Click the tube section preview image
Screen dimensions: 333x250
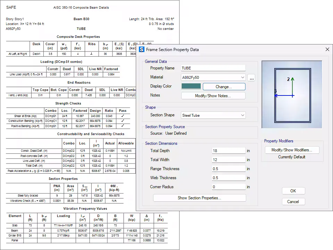coord(292,94)
